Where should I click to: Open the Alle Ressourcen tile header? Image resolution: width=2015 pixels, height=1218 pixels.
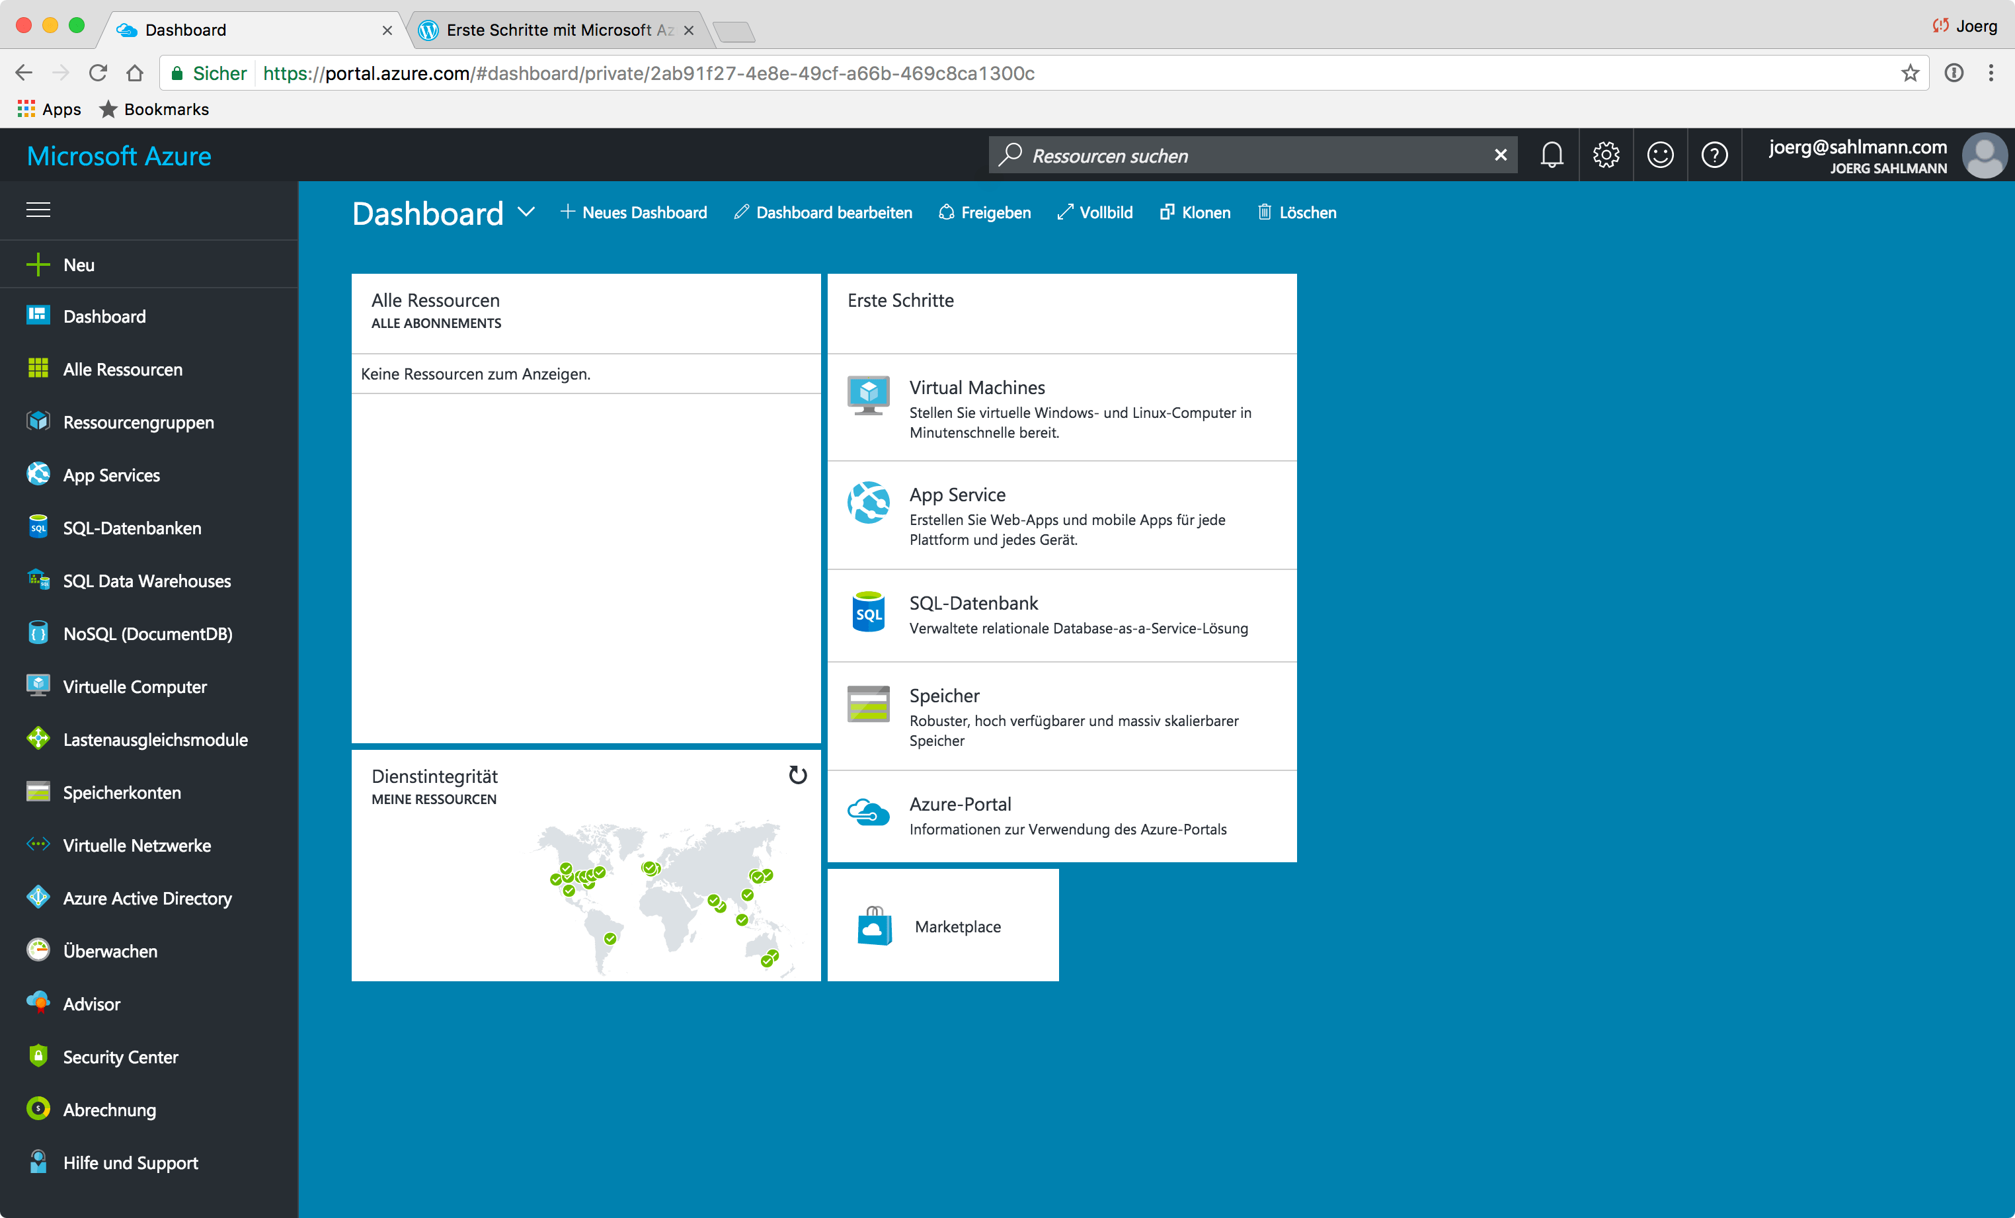click(x=586, y=313)
